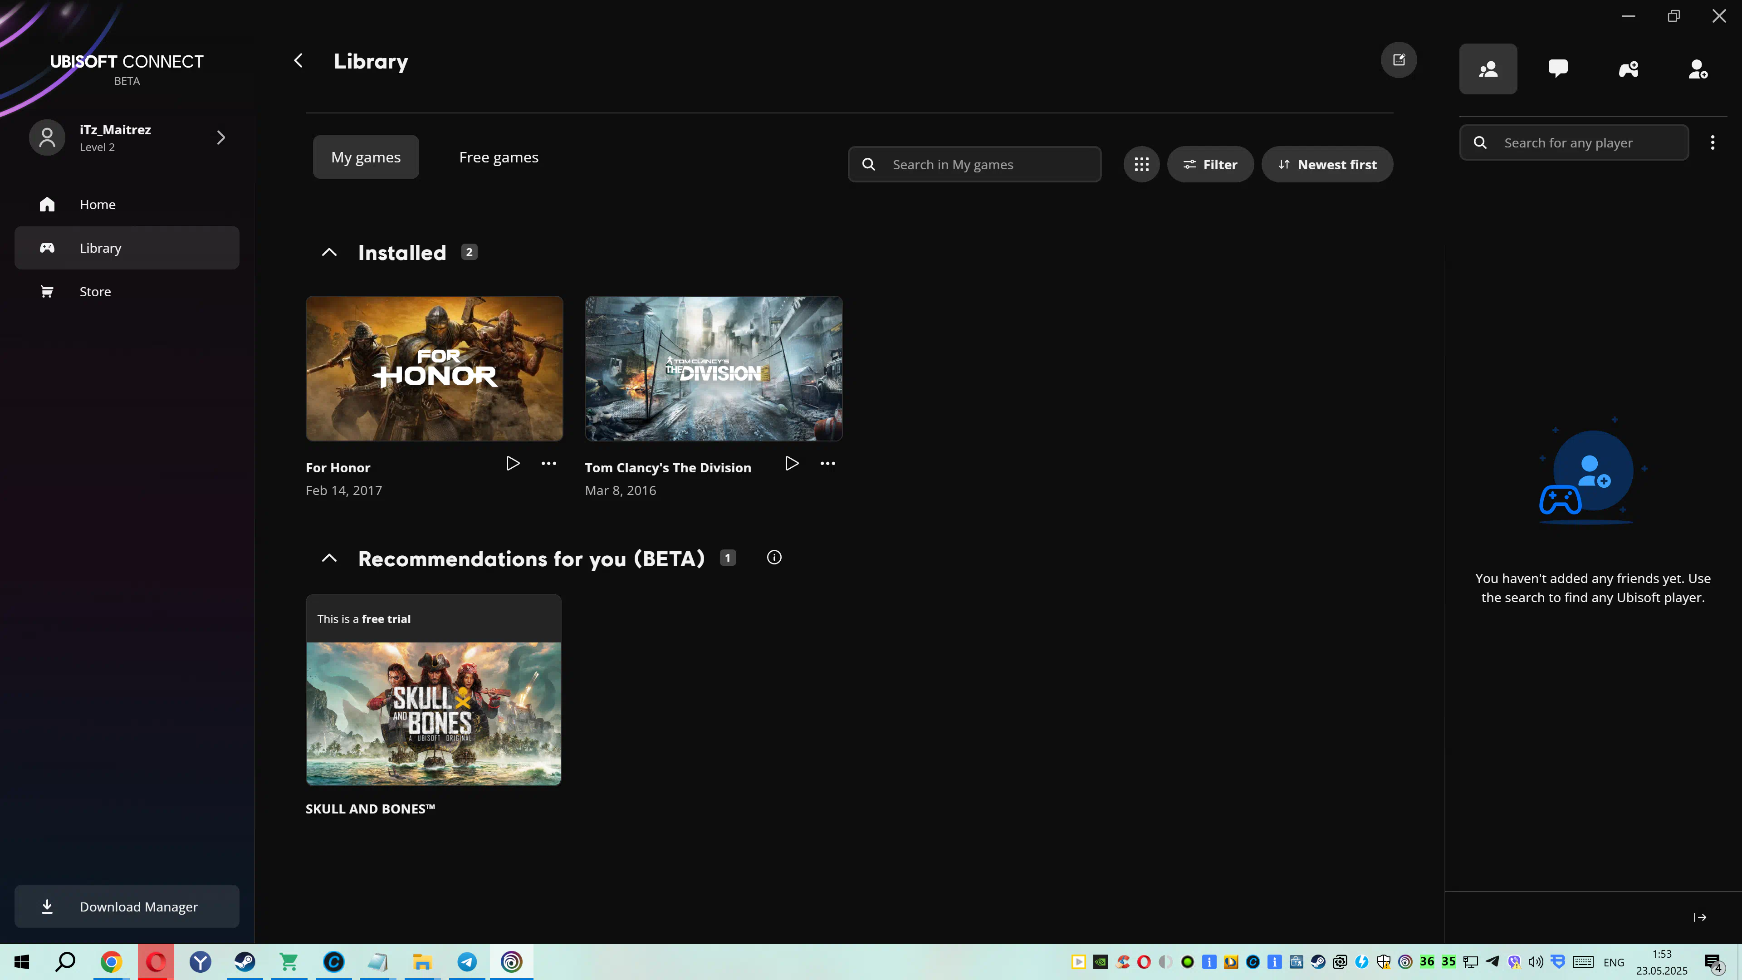1742x980 pixels.
Task: Open friends panel three-dot options menu
Action: (1712, 143)
